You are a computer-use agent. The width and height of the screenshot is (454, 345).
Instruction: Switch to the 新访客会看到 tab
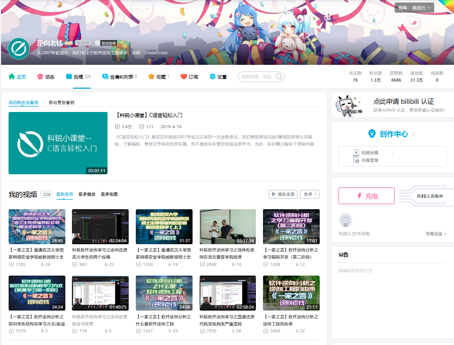61,102
